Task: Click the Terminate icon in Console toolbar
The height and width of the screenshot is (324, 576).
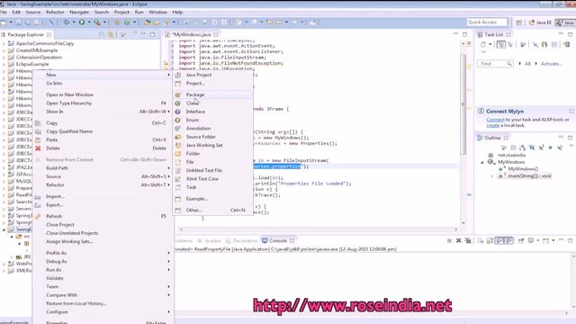Action: [449, 240]
